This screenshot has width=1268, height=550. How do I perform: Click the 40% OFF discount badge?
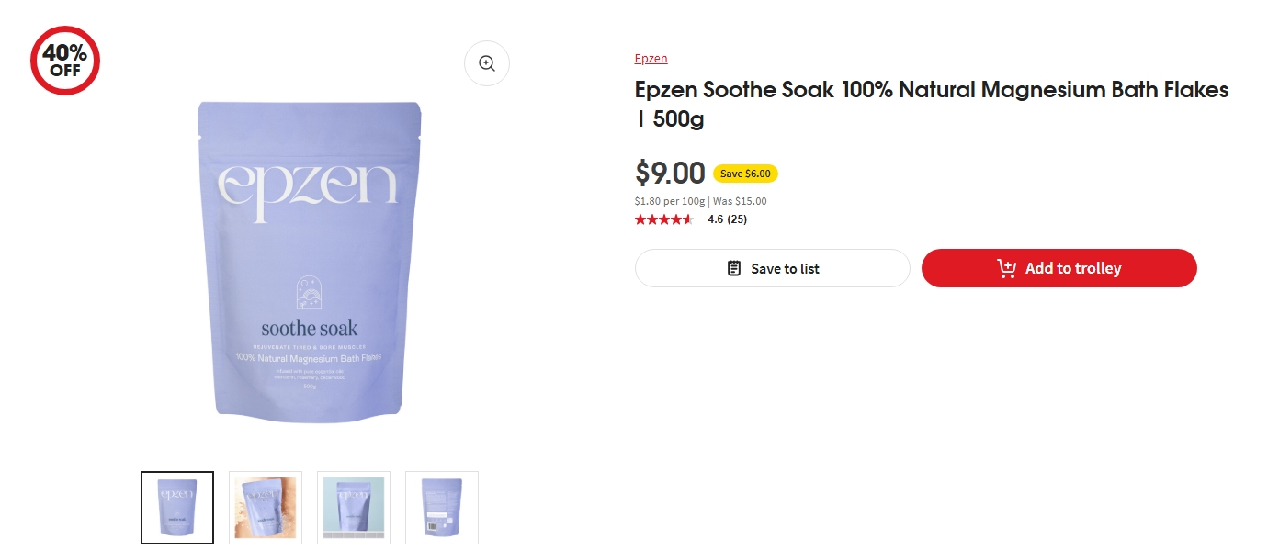(65, 61)
